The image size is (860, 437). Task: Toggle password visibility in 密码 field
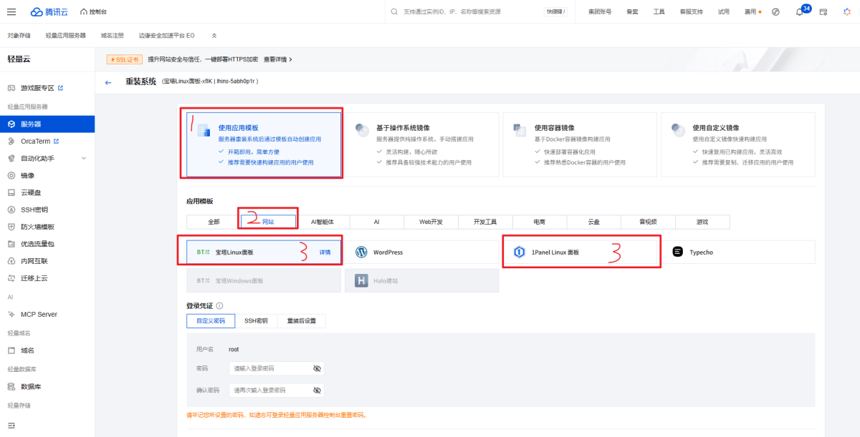[x=317, y=368]
